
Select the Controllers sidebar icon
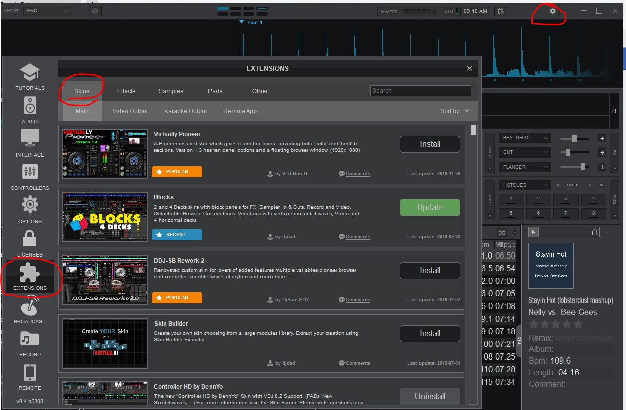pyautogui.click(x=29, y=176)
